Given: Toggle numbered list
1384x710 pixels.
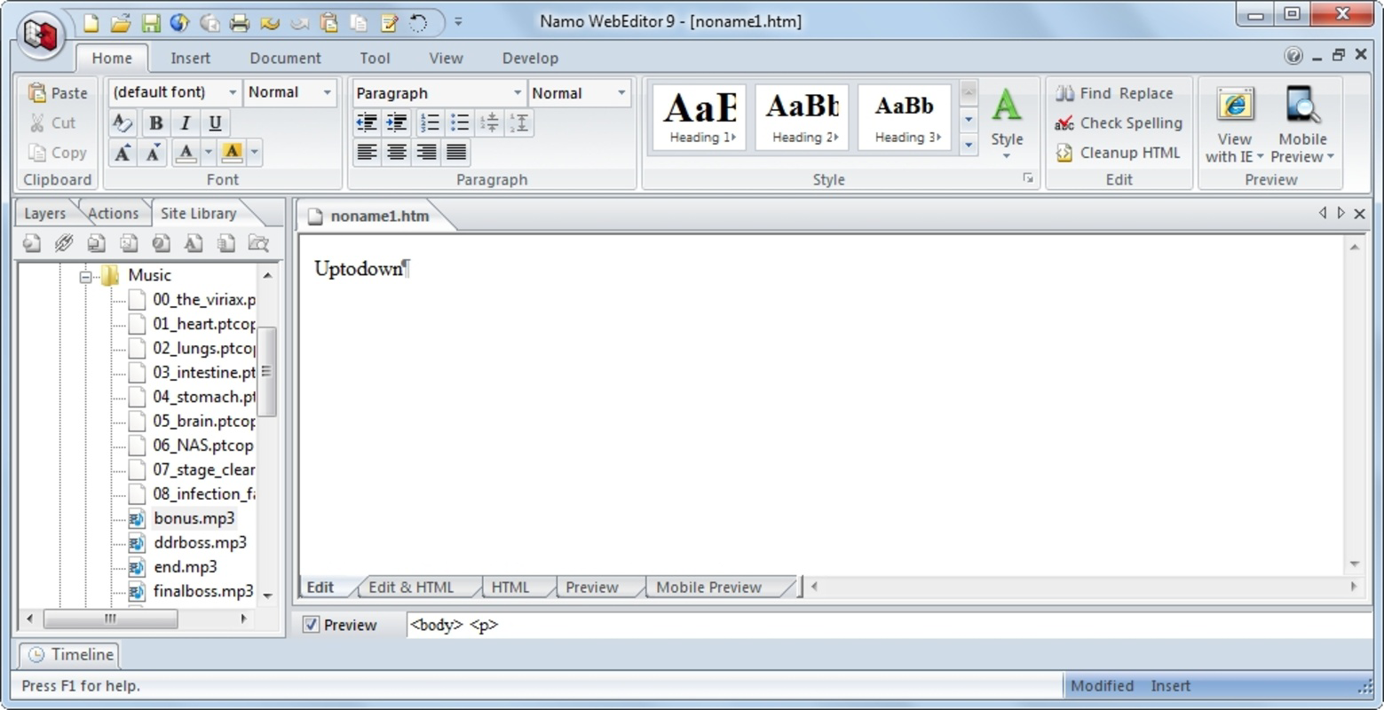Looking at the screenshot, I should tap(430, 122).
